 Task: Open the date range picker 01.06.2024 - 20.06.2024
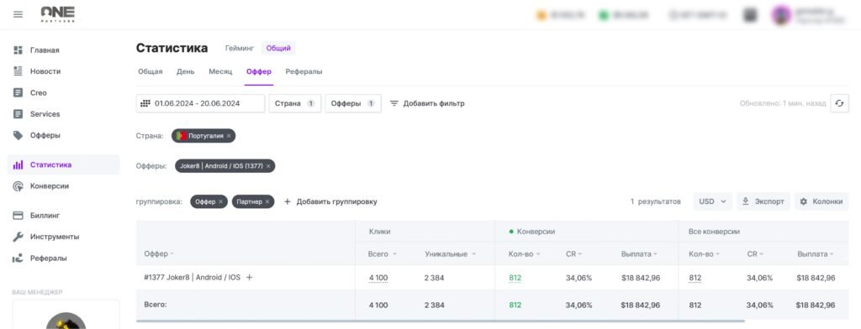[x=200, y=103]
